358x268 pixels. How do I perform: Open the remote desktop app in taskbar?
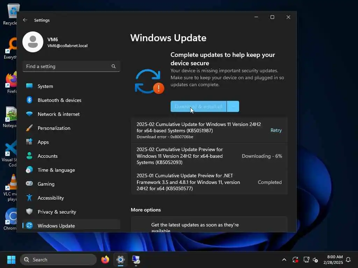point(136,260)
